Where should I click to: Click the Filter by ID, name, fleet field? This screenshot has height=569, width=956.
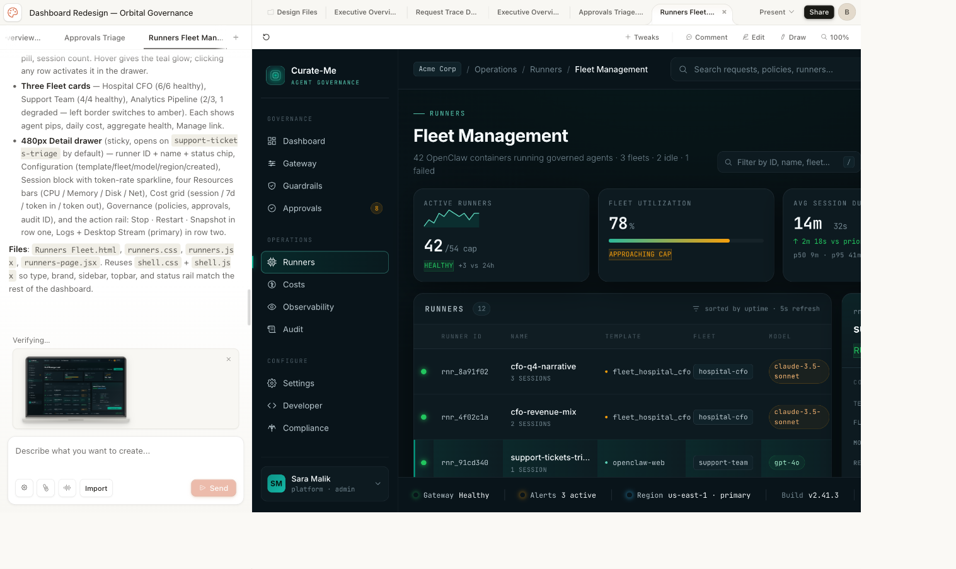(783, 163)
